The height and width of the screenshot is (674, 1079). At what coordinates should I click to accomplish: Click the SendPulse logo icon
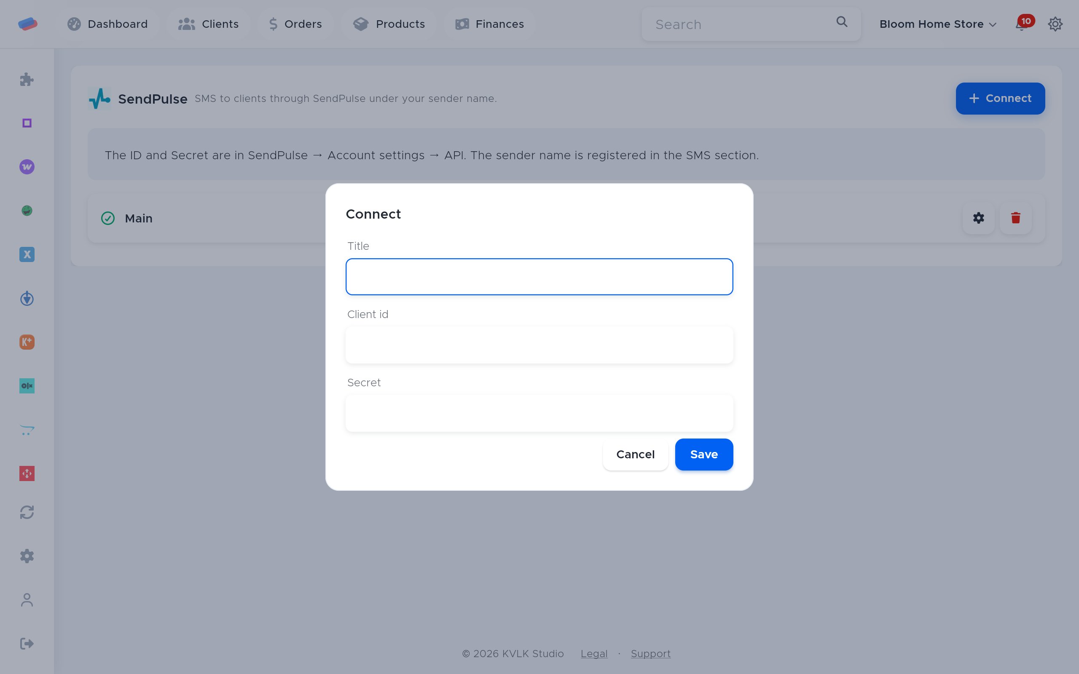[x=99, y=99]
